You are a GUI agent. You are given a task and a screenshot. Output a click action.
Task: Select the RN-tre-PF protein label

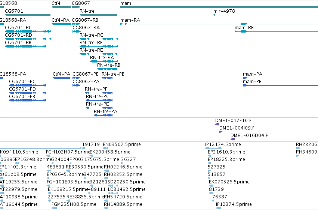pos(96,89)
